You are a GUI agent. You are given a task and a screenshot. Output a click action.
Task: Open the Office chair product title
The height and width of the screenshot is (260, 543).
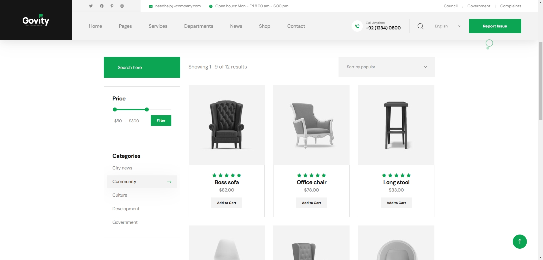311,182
